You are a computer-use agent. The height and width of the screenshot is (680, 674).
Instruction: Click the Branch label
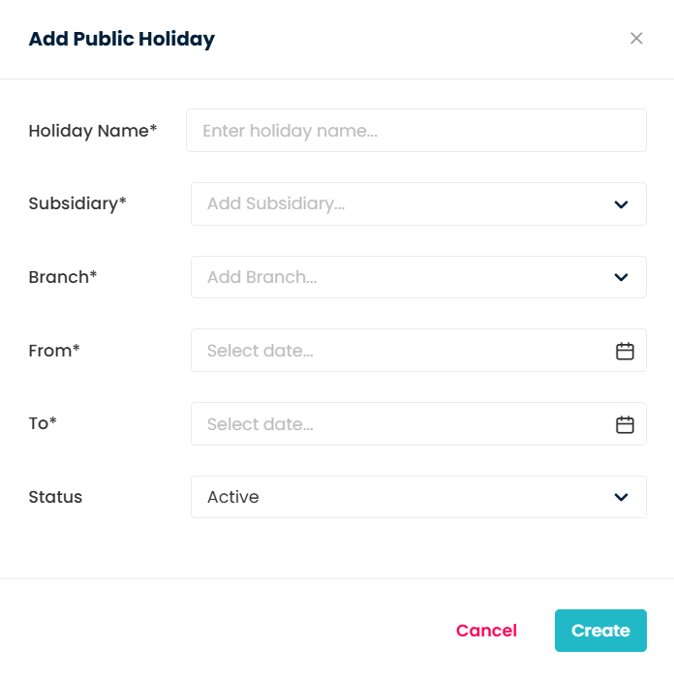[63, 277]
